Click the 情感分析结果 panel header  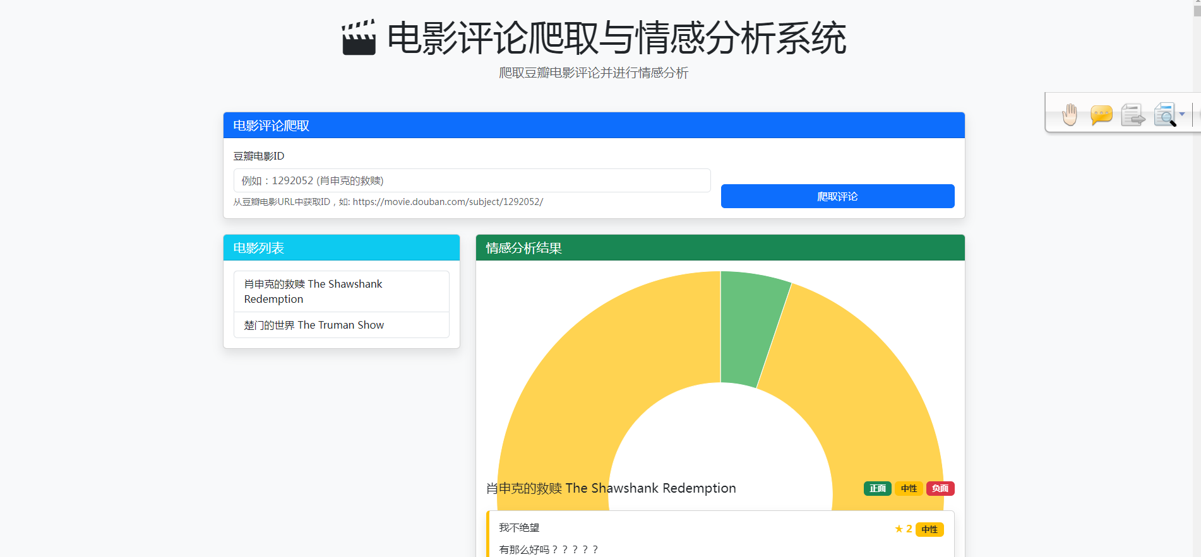[x=720, y=248]
